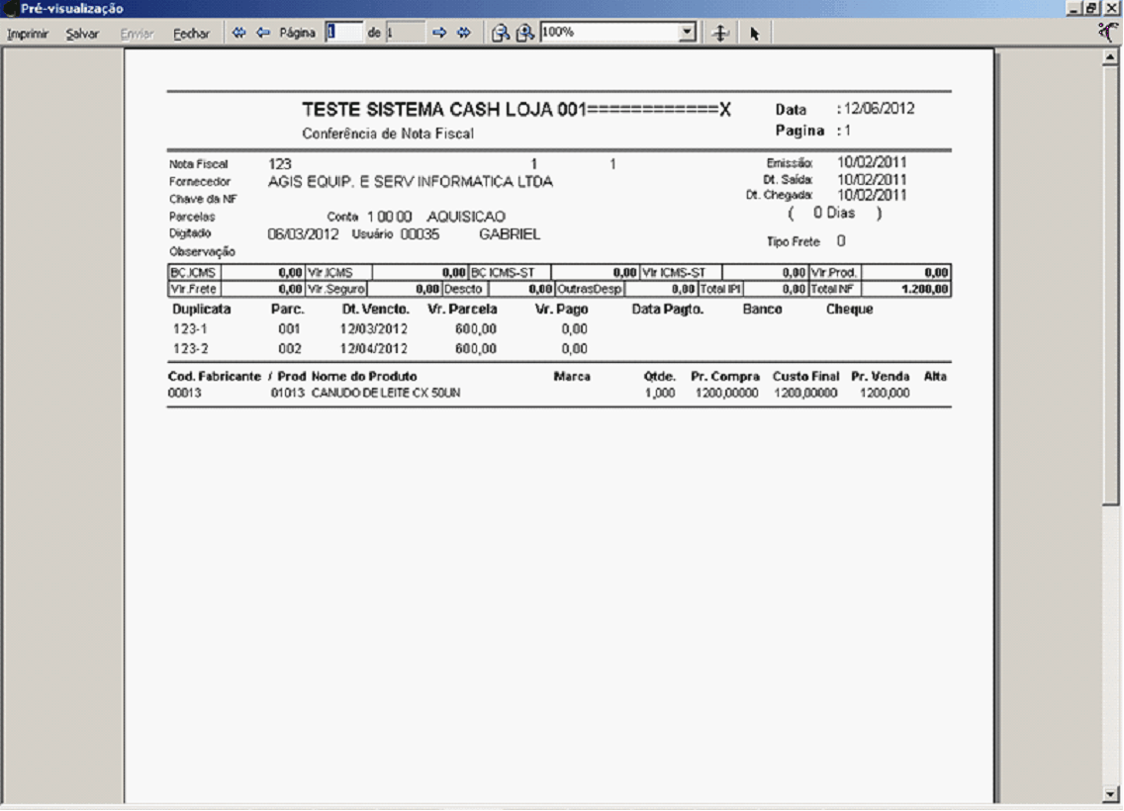Select the arrow pointer tool
Screen dimensions: 1124x811
tap(754, 33)
